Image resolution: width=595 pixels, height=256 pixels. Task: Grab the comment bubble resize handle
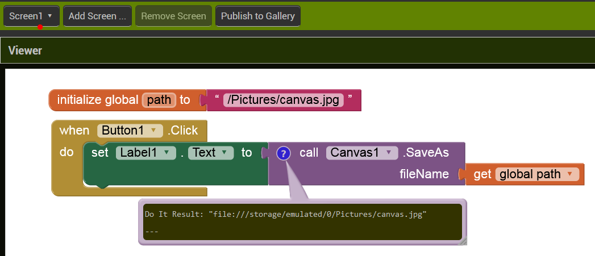click(463, 241)
